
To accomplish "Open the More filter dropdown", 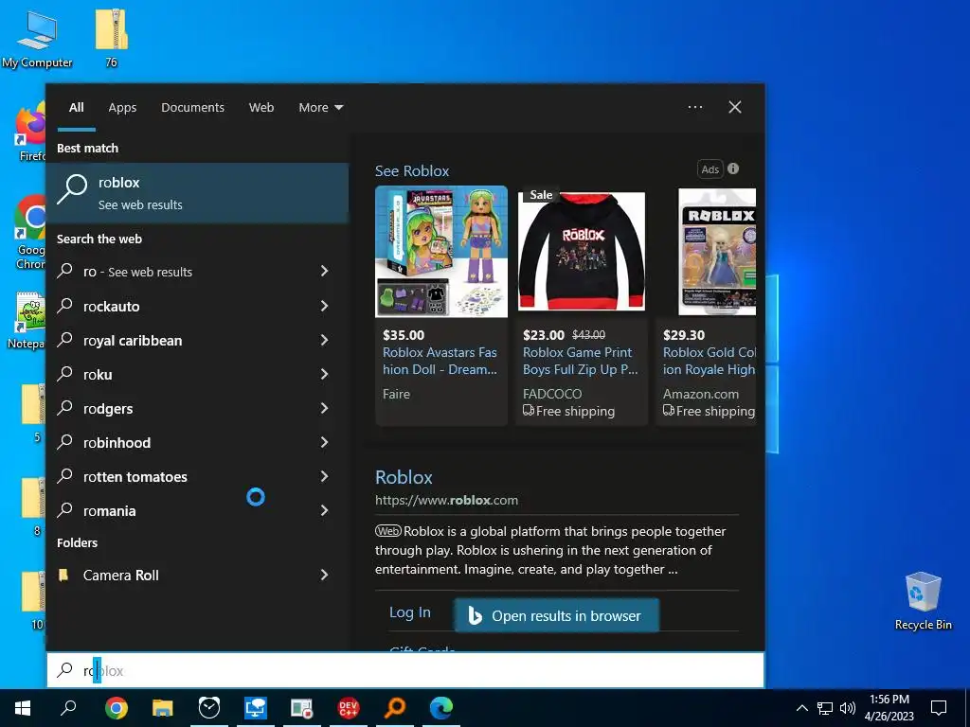I will tap(320, 108).
